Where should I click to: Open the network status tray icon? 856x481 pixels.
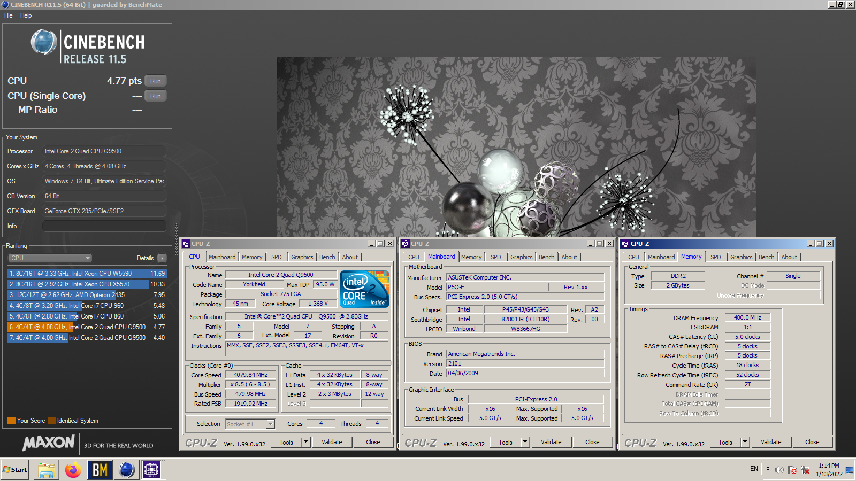click(805, 470)
